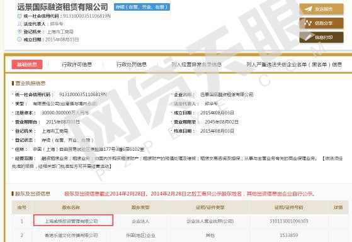The image size is (352, 242).
Task: Click the 股东类型 column header
Action: (140, 207)
